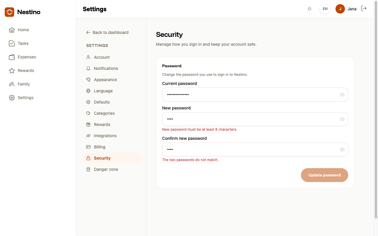Click the logout arrow icon
Viewport: 378px width, 236px height.
364,9
